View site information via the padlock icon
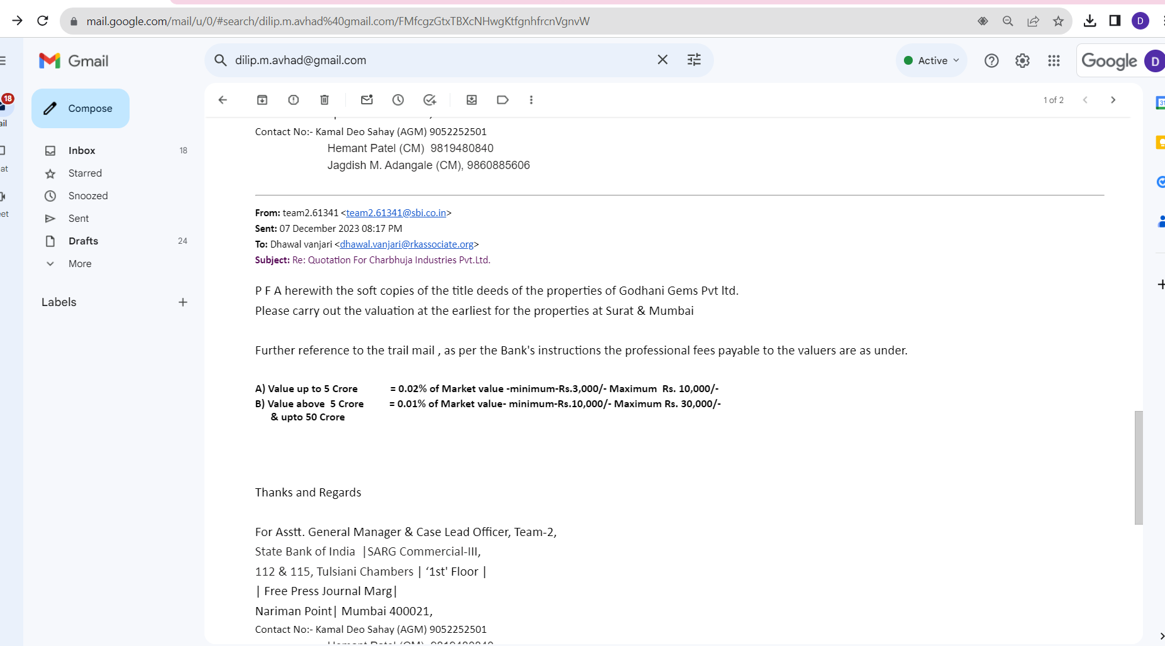 coord(74,21)
